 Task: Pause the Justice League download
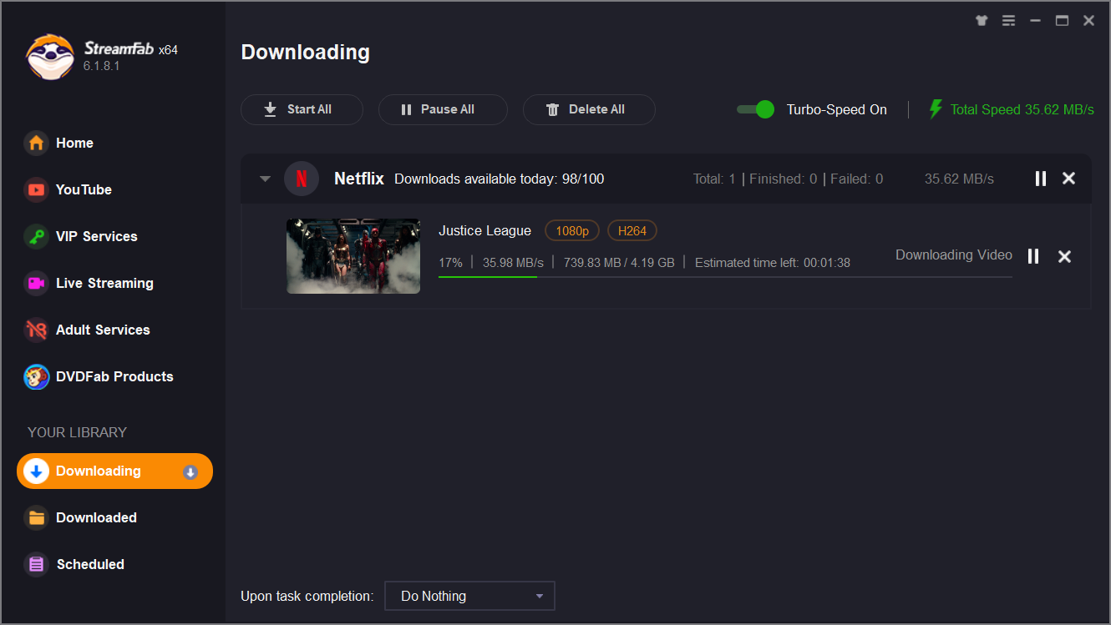tap(1033, 256)
